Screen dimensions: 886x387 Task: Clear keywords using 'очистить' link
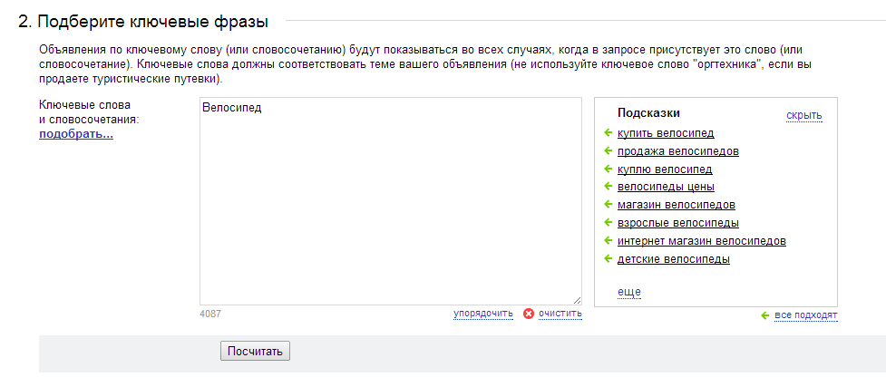point(560,313)
